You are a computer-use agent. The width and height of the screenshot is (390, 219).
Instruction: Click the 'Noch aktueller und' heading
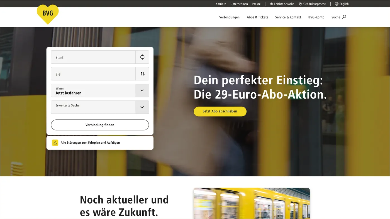point(124,200)
